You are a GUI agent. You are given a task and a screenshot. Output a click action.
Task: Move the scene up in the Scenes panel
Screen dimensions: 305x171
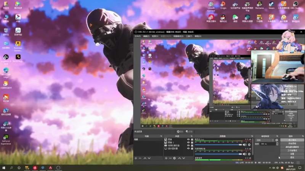pyautogui.click(x=145, y=158)
